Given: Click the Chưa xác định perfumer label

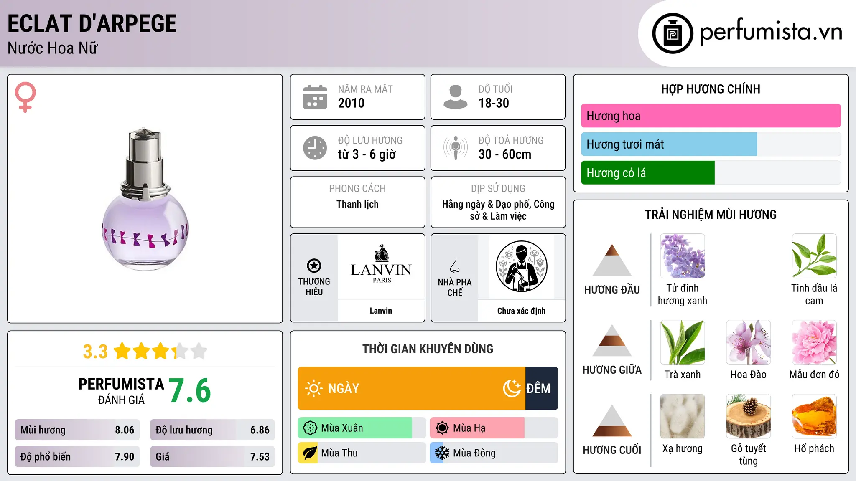Looking at the screenshot, I should (521, 311).
